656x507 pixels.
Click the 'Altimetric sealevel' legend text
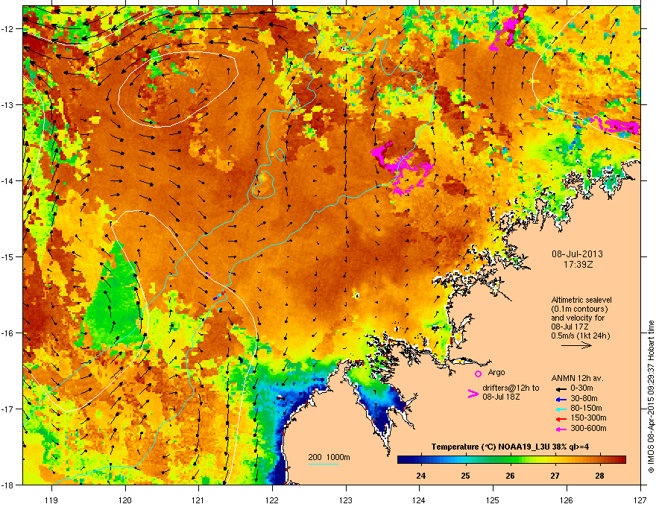581,300
